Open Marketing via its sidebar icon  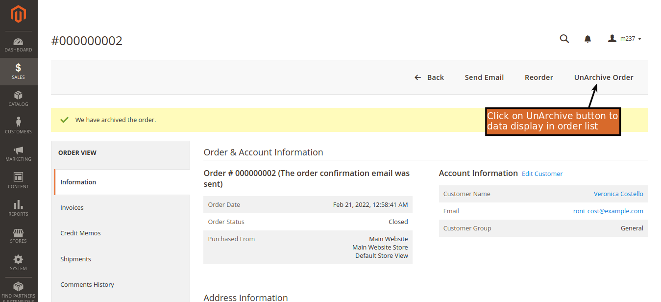coord(18,153)
